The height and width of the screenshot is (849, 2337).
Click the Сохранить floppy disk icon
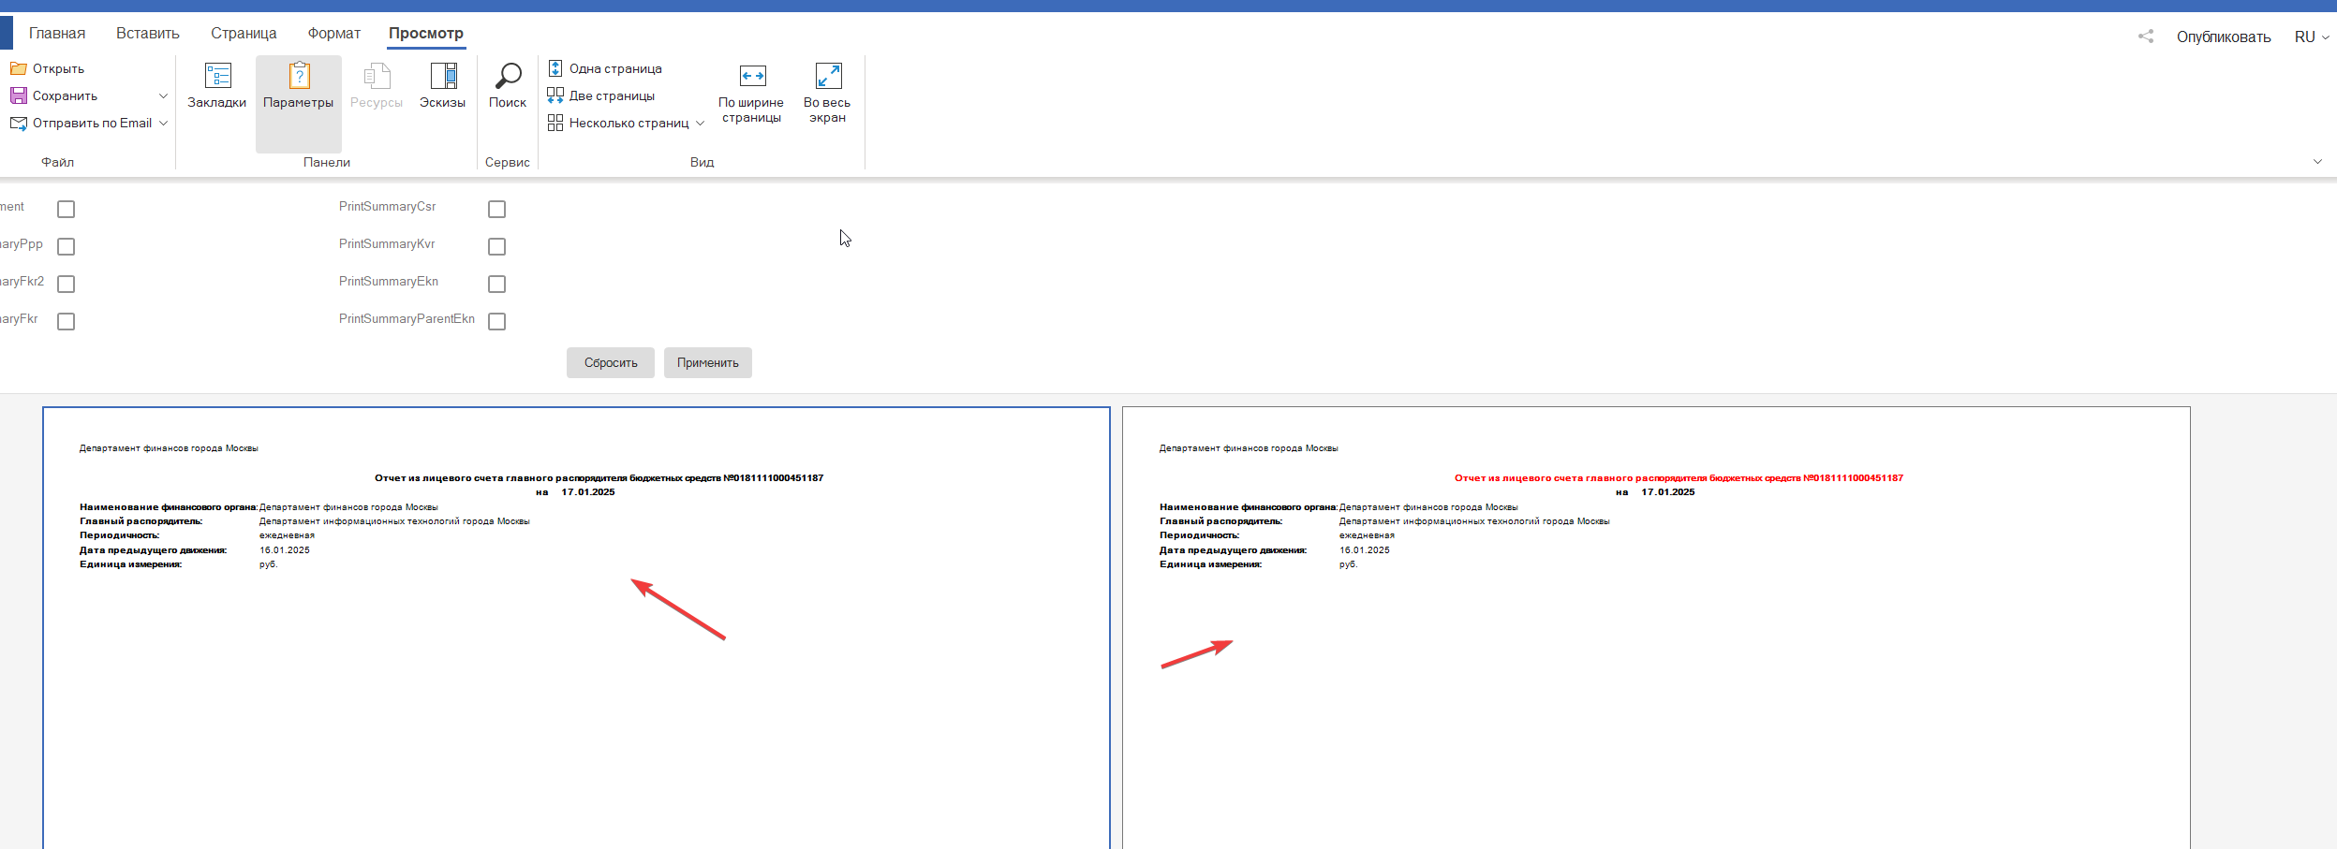(19, 95)
